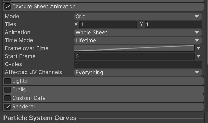The image size is (208, 123).
Task: Click the Frame over Time mode arrow
Action: (198, 48)
